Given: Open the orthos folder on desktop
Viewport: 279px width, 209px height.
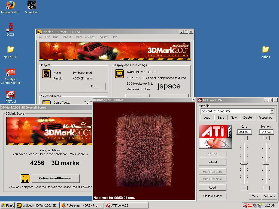Looking at the screenshot, I should (x=265, y=52).
